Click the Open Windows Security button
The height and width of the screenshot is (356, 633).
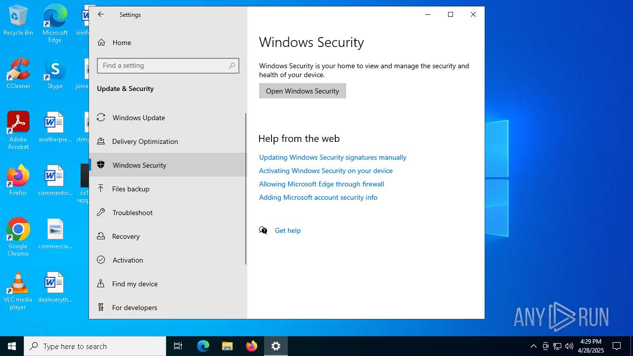(303, 91)
